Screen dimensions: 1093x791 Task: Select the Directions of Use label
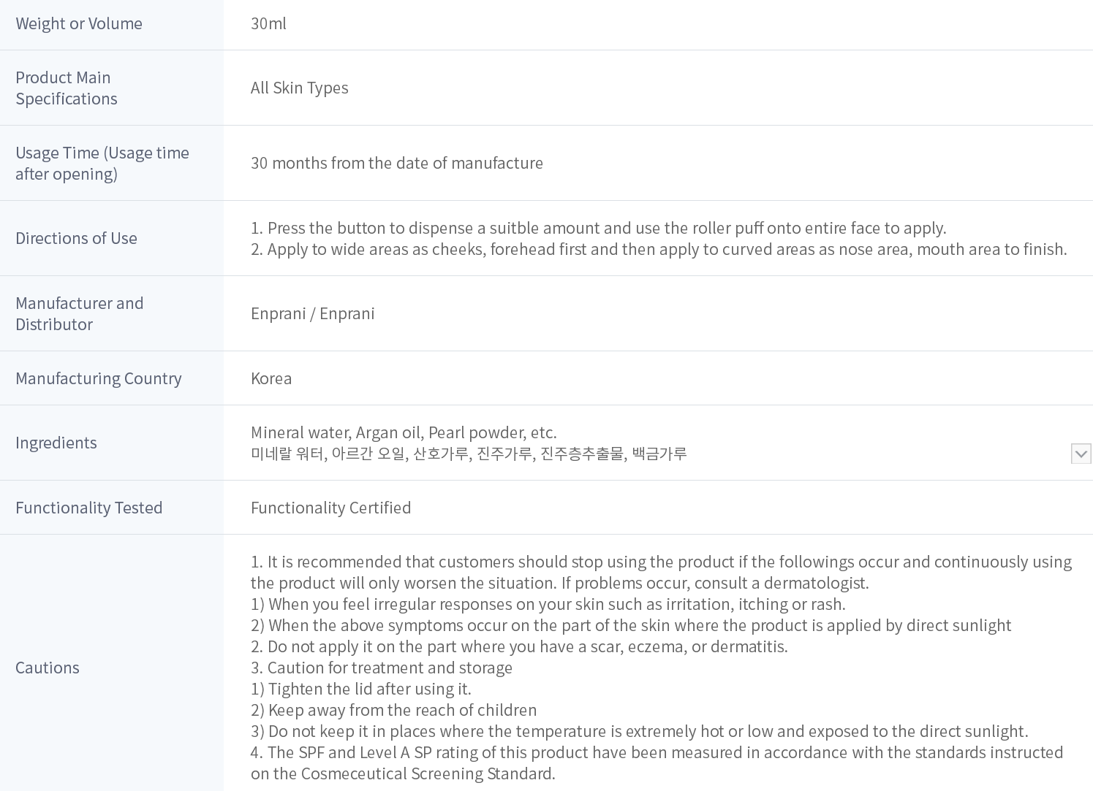coord(76,238)
